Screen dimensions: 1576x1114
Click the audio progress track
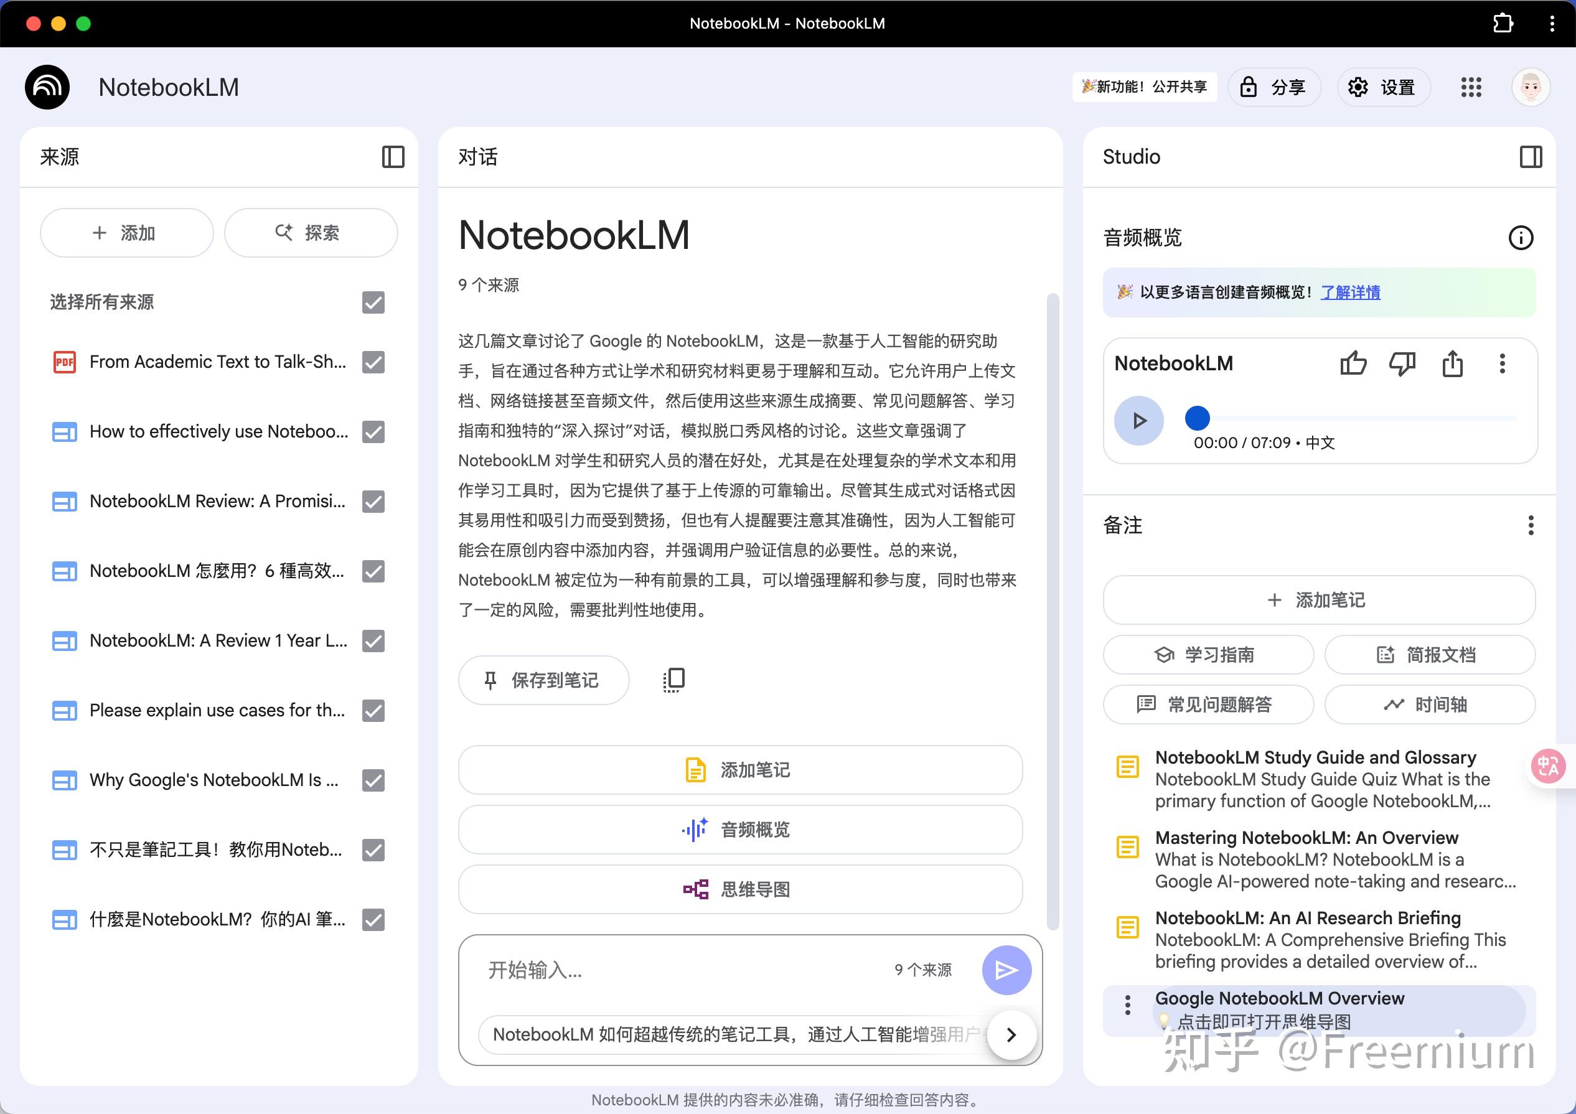click(x=1358, y=418)
